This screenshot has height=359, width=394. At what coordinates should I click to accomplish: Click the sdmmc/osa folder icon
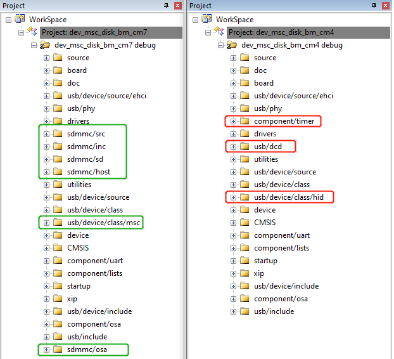[58, 349]
